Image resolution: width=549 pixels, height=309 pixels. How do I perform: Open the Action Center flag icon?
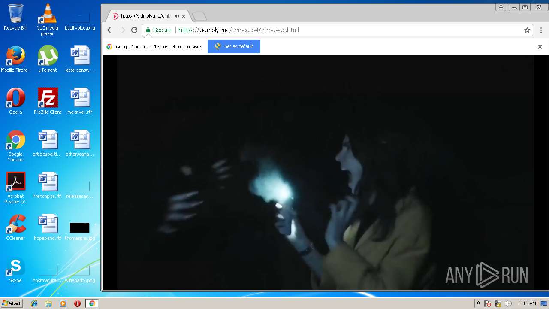tap(488, 303)
